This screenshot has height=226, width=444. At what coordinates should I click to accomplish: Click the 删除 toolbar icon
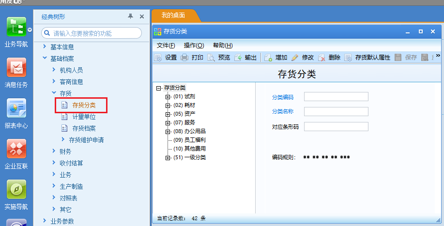pos(322,58)
